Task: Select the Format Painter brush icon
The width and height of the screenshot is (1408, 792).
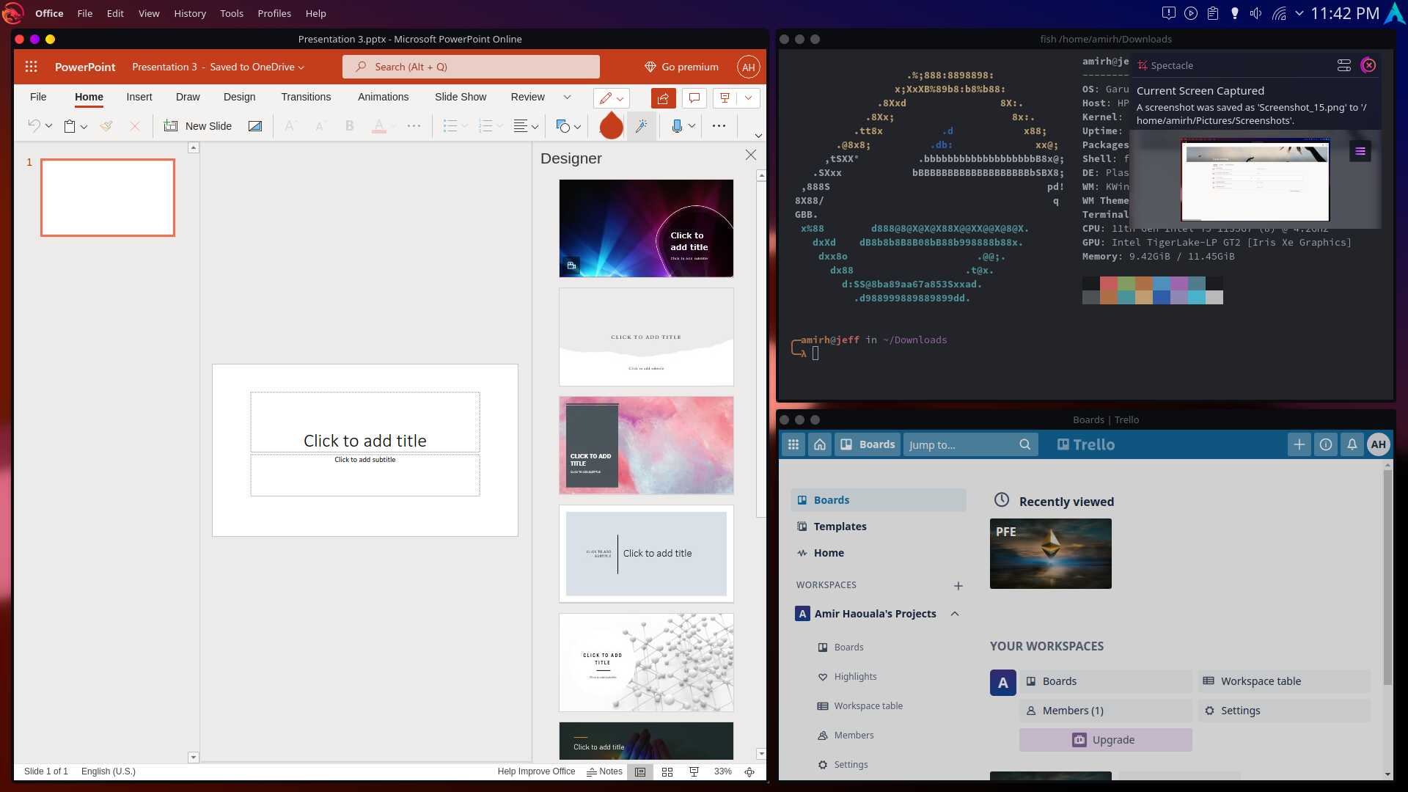Action: pyautogui.click(x=106, y=126)
